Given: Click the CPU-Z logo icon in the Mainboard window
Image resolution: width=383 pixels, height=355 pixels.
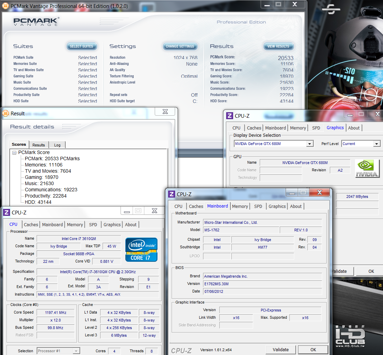Looking at the screenshot, I should [x=172, y=194].
